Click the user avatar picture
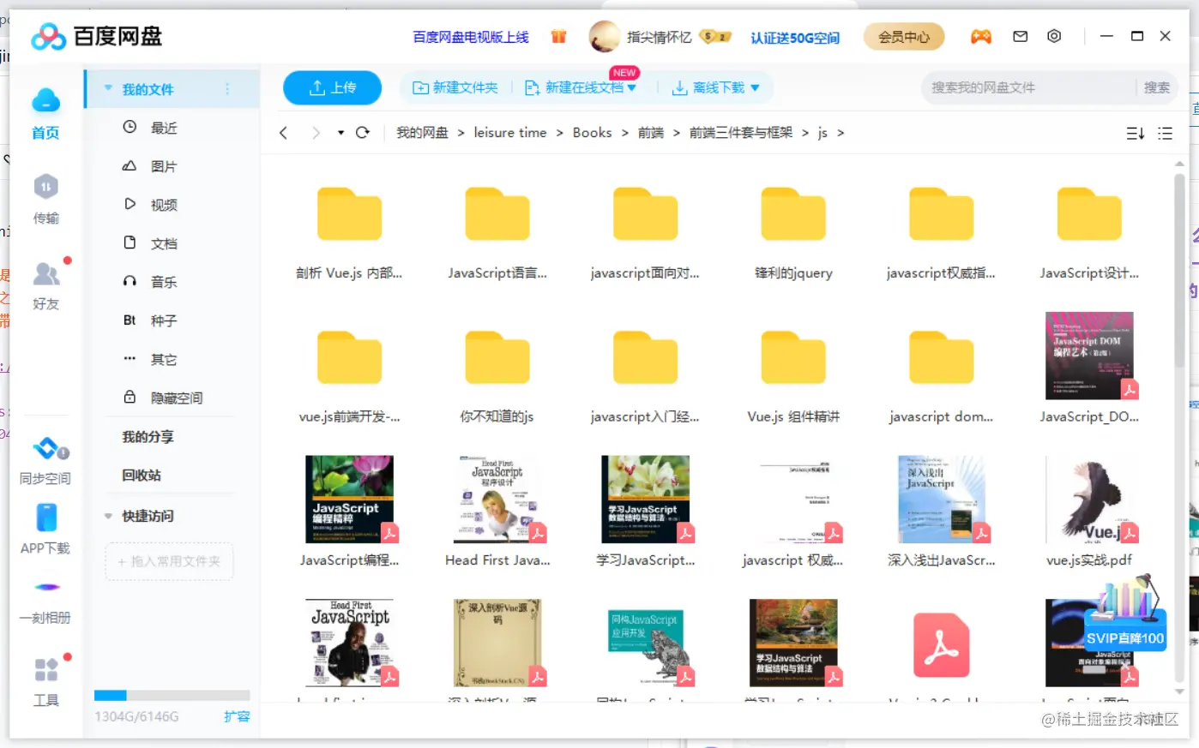The image size is (1199, 748). (605, 36)
